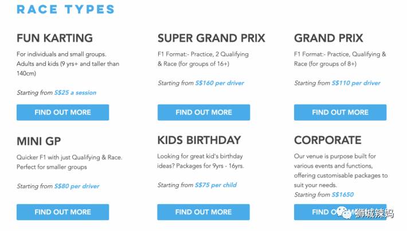
Task: Click the Race Types section title
Action: [x=65, y=9]
